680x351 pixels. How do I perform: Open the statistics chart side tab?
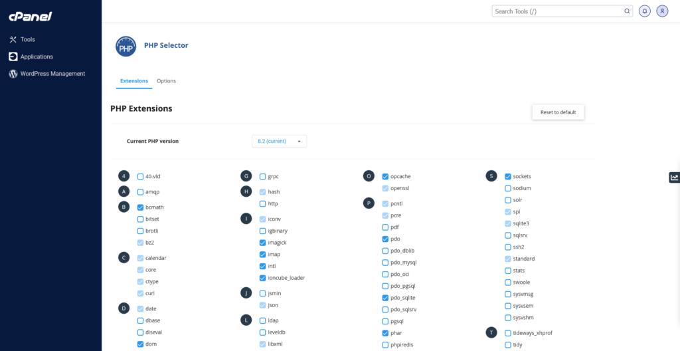pyautogui.click(x=674, y=177)
